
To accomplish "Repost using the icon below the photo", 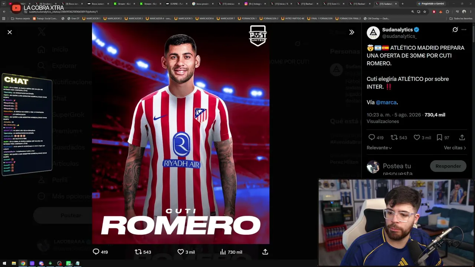I will pyautogui.click(x=138, y=252).
